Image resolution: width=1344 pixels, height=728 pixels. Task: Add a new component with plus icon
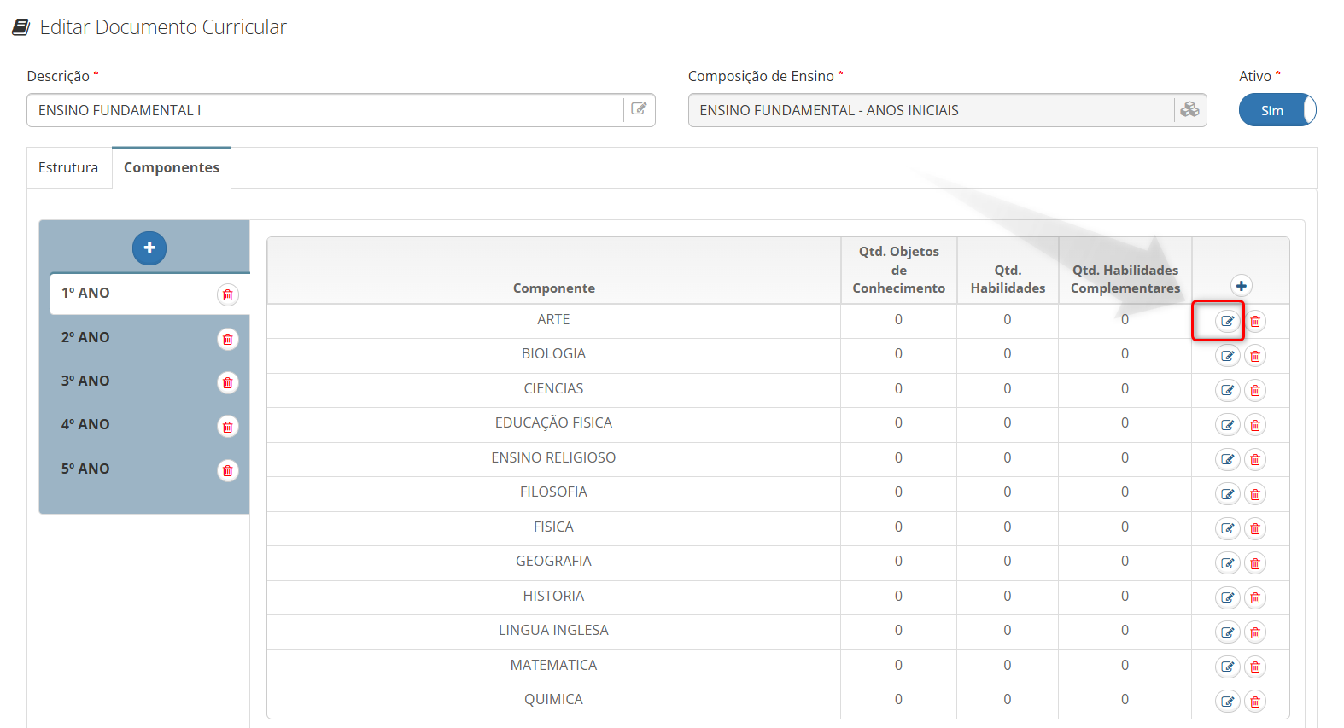(x=1241, y=286)
